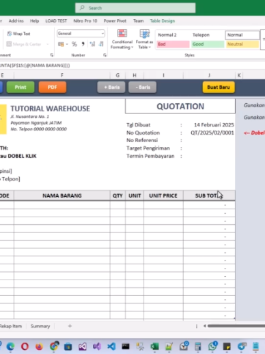Image resolution: width=265 pixels, height=354 pixels.
Task: Click the - Baris button
Action: 143,87
